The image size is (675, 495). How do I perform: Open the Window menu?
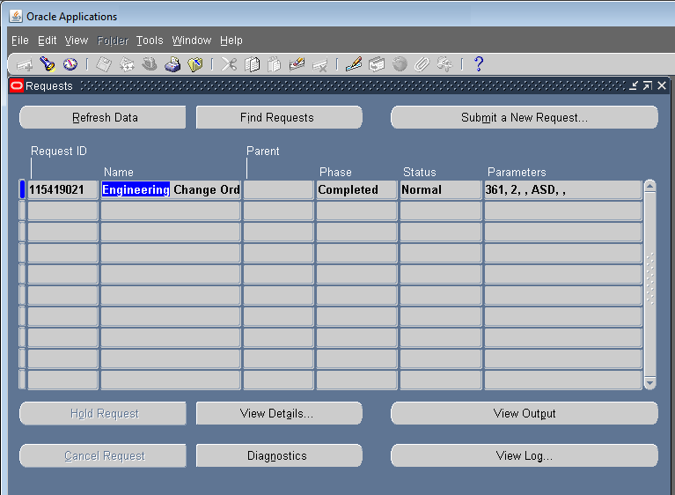point(192,41)
